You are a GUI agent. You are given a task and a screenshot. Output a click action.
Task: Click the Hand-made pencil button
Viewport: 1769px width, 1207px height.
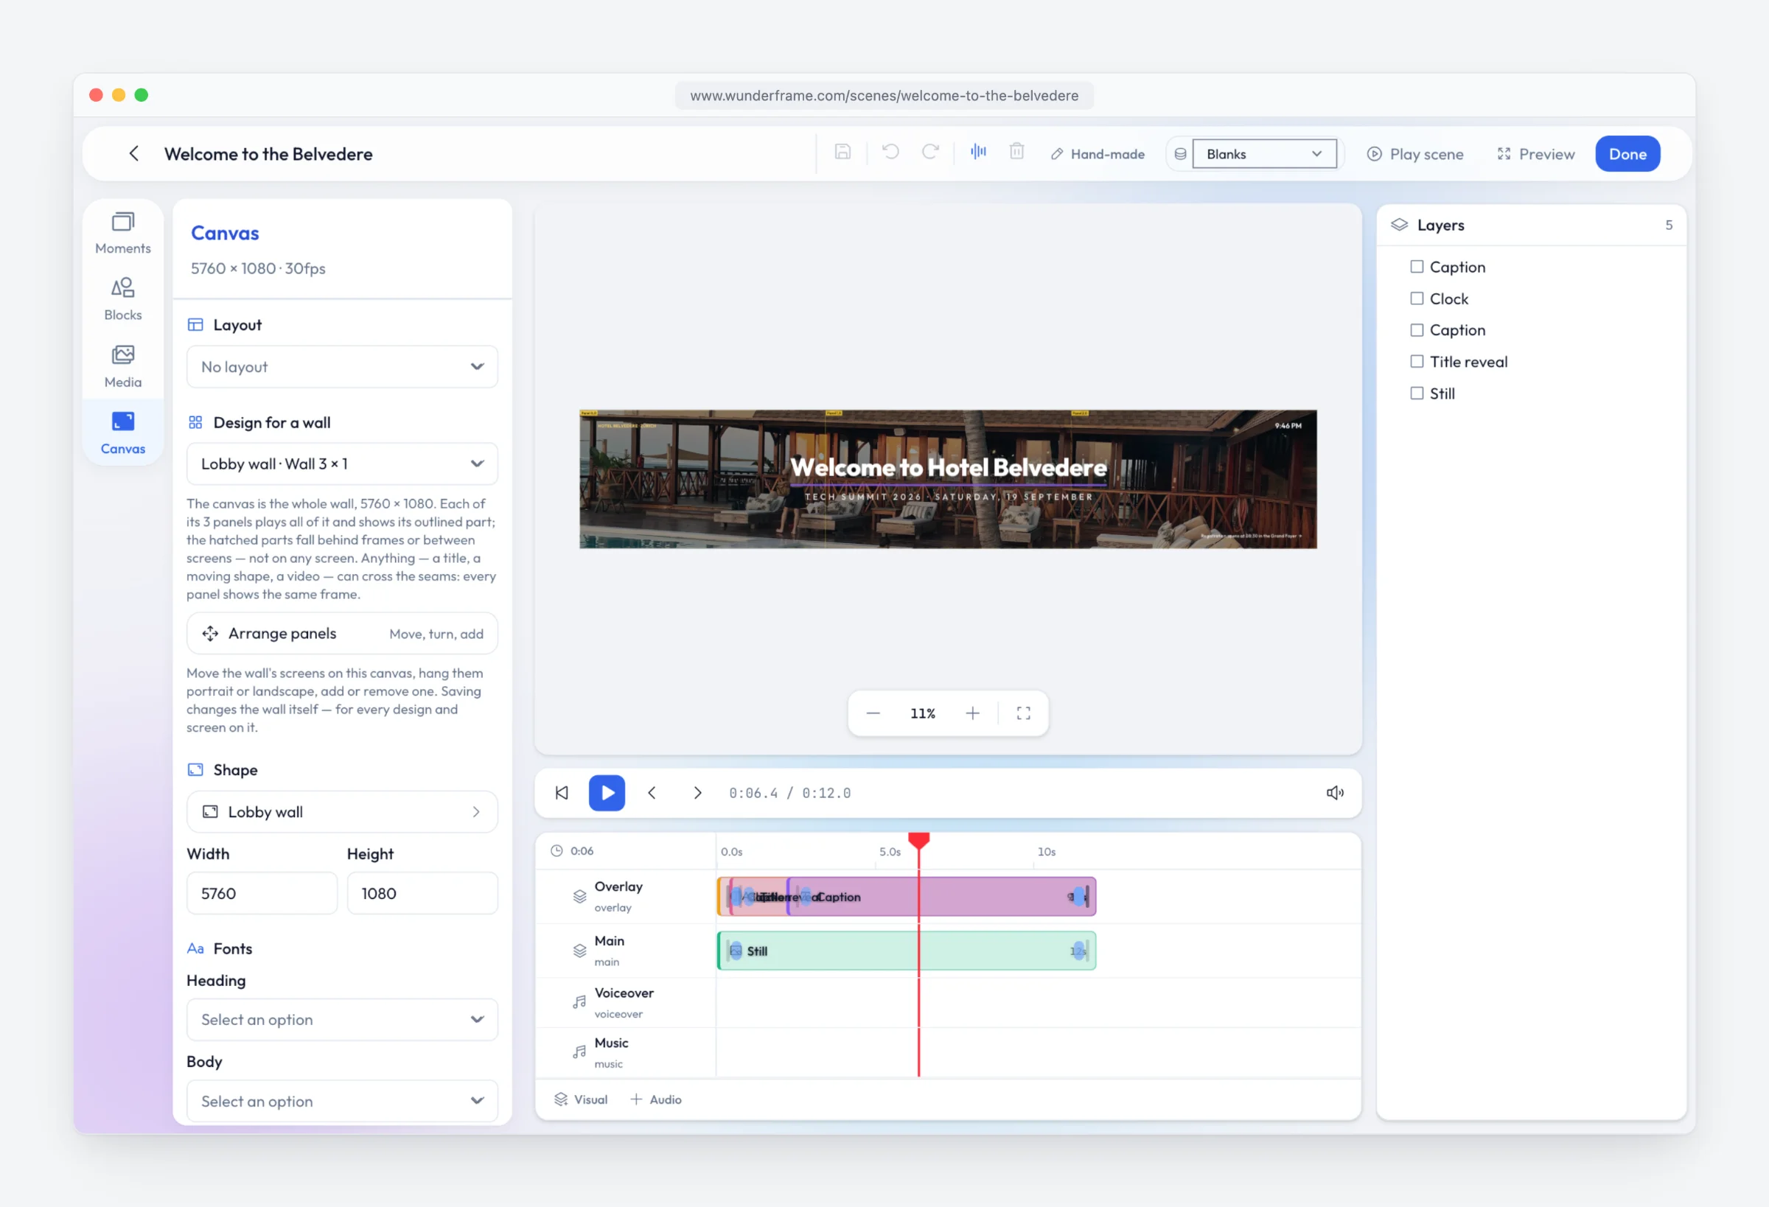(x=1098, y=154)
